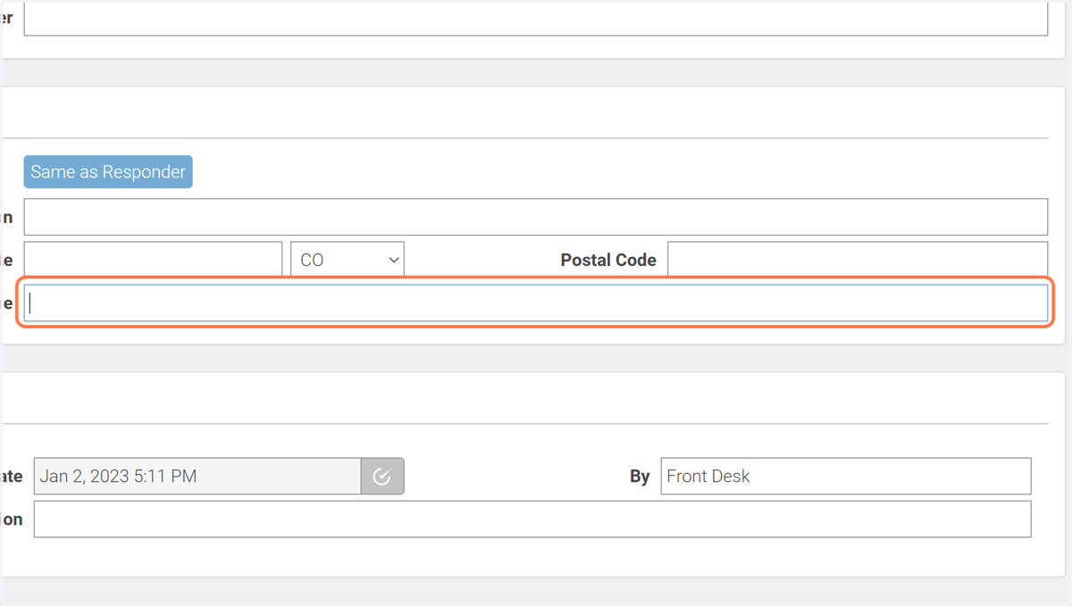The width and height of the screenshot is (1072, 606).
Task: Click the wide empty field below the date row
Action: (x=532, y=519)
